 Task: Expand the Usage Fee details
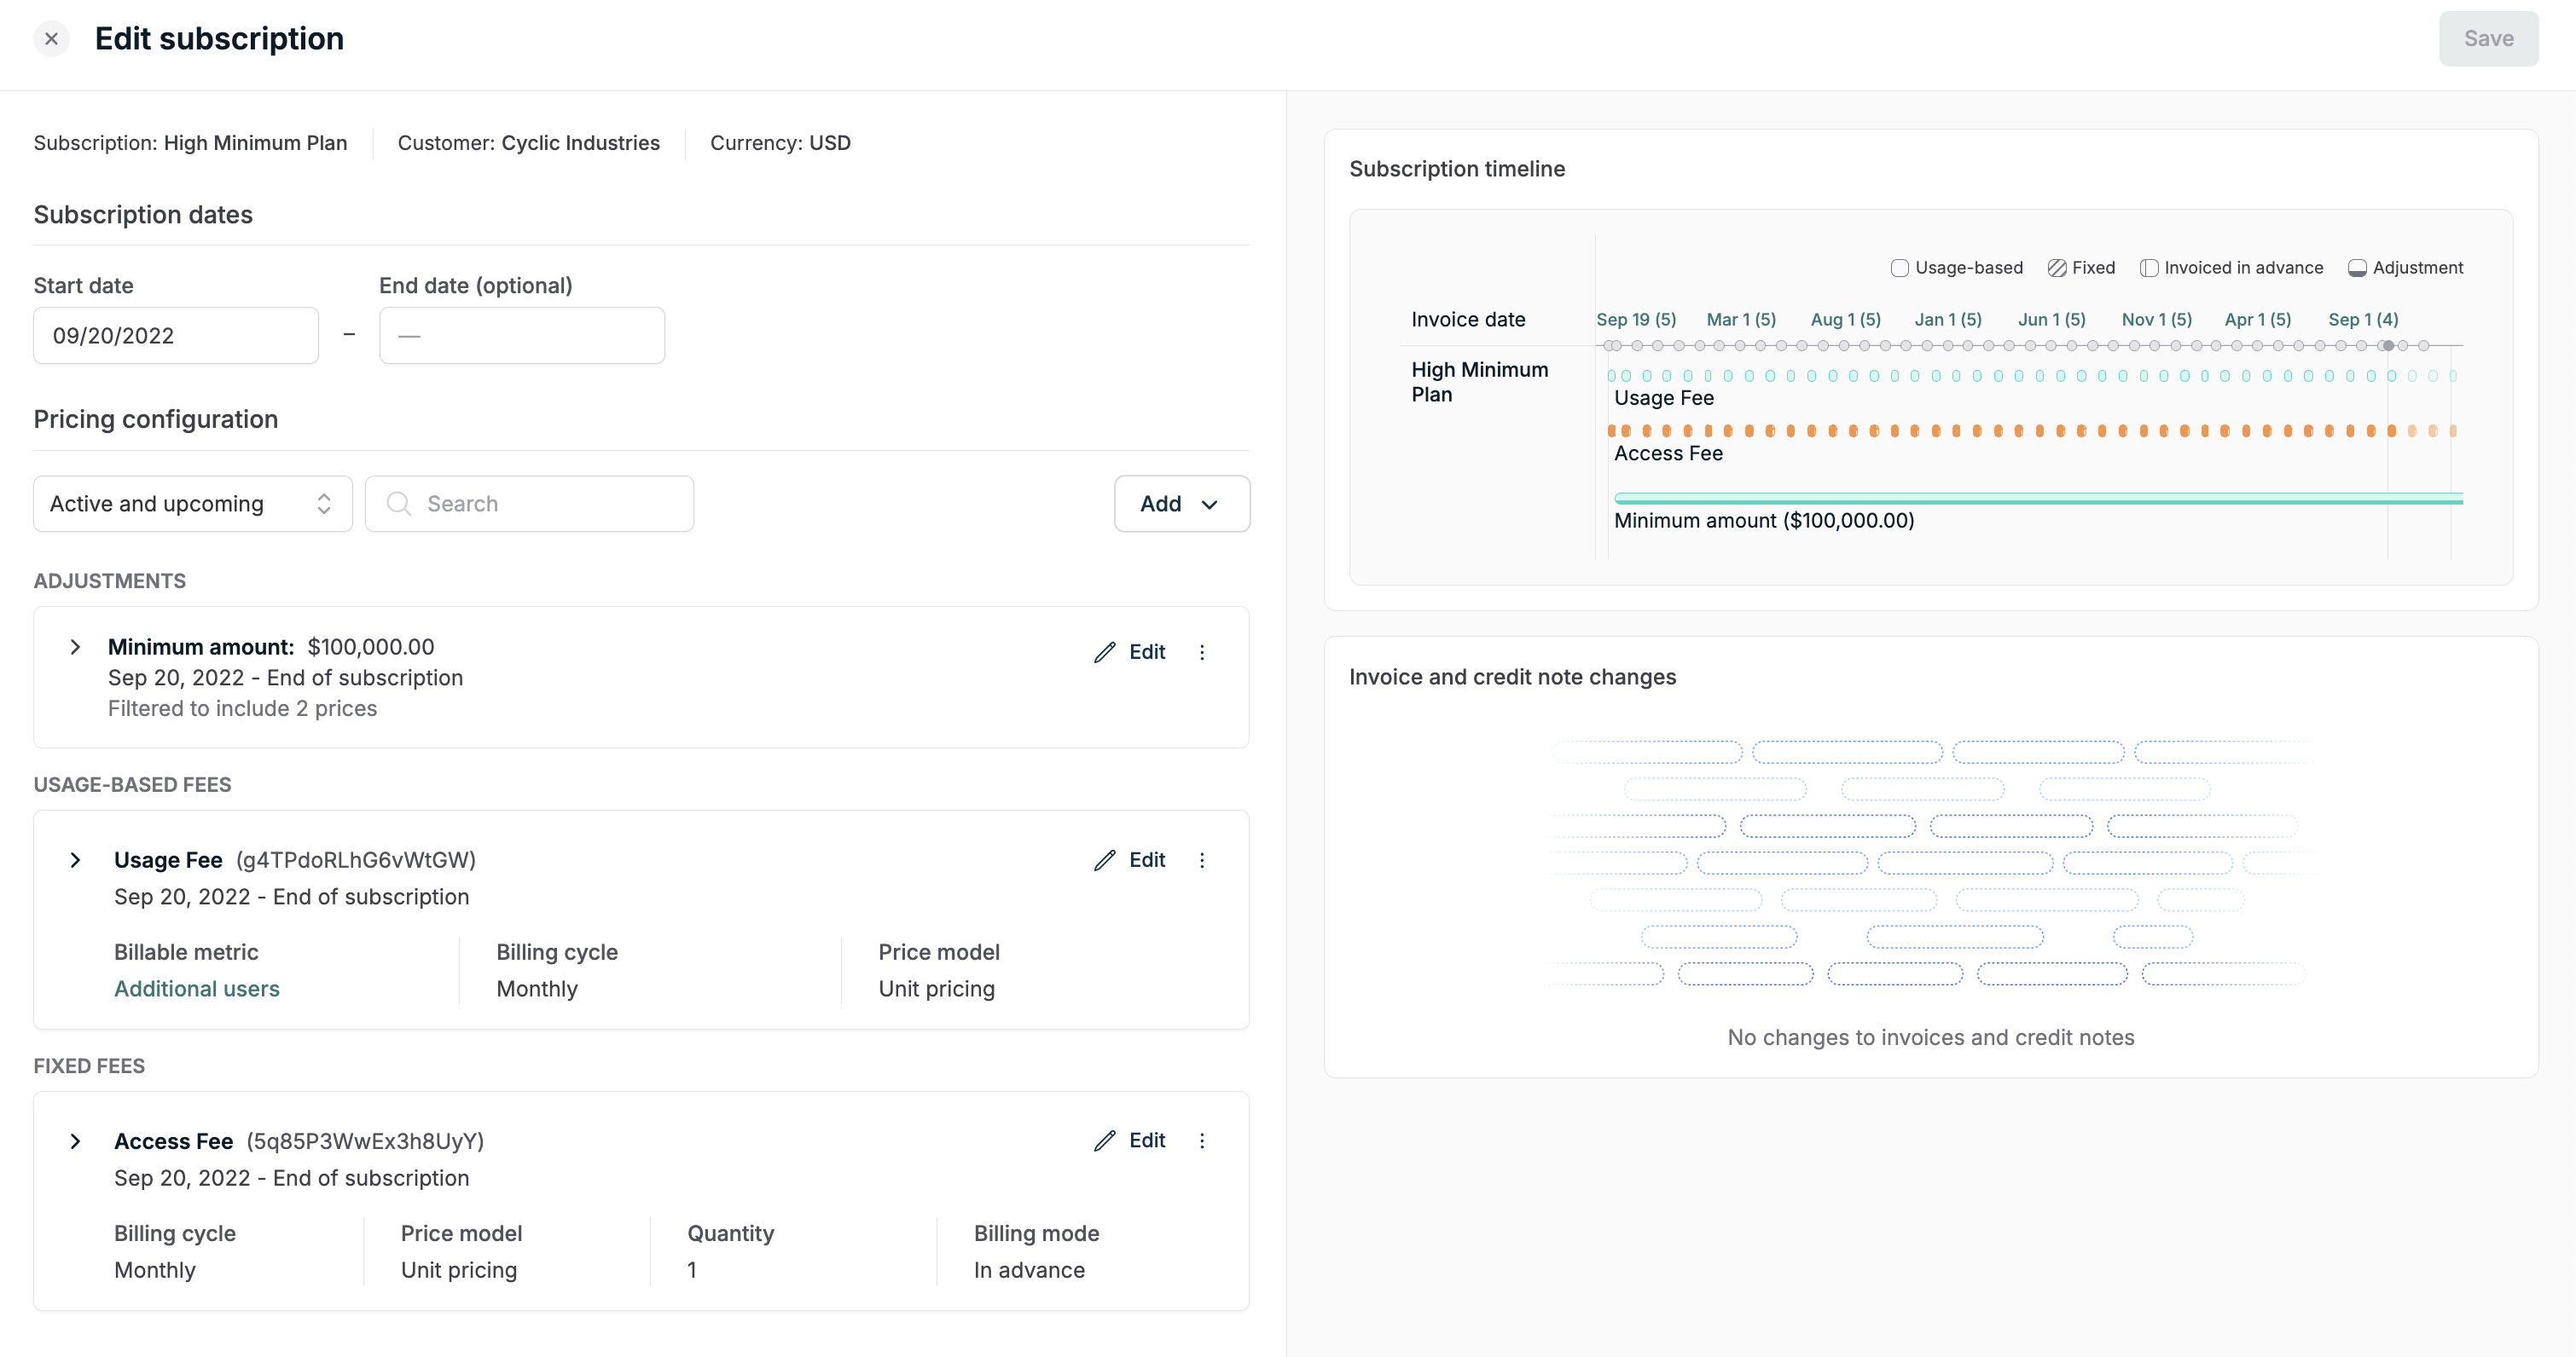pyautogui.click(x=75, y=860)
